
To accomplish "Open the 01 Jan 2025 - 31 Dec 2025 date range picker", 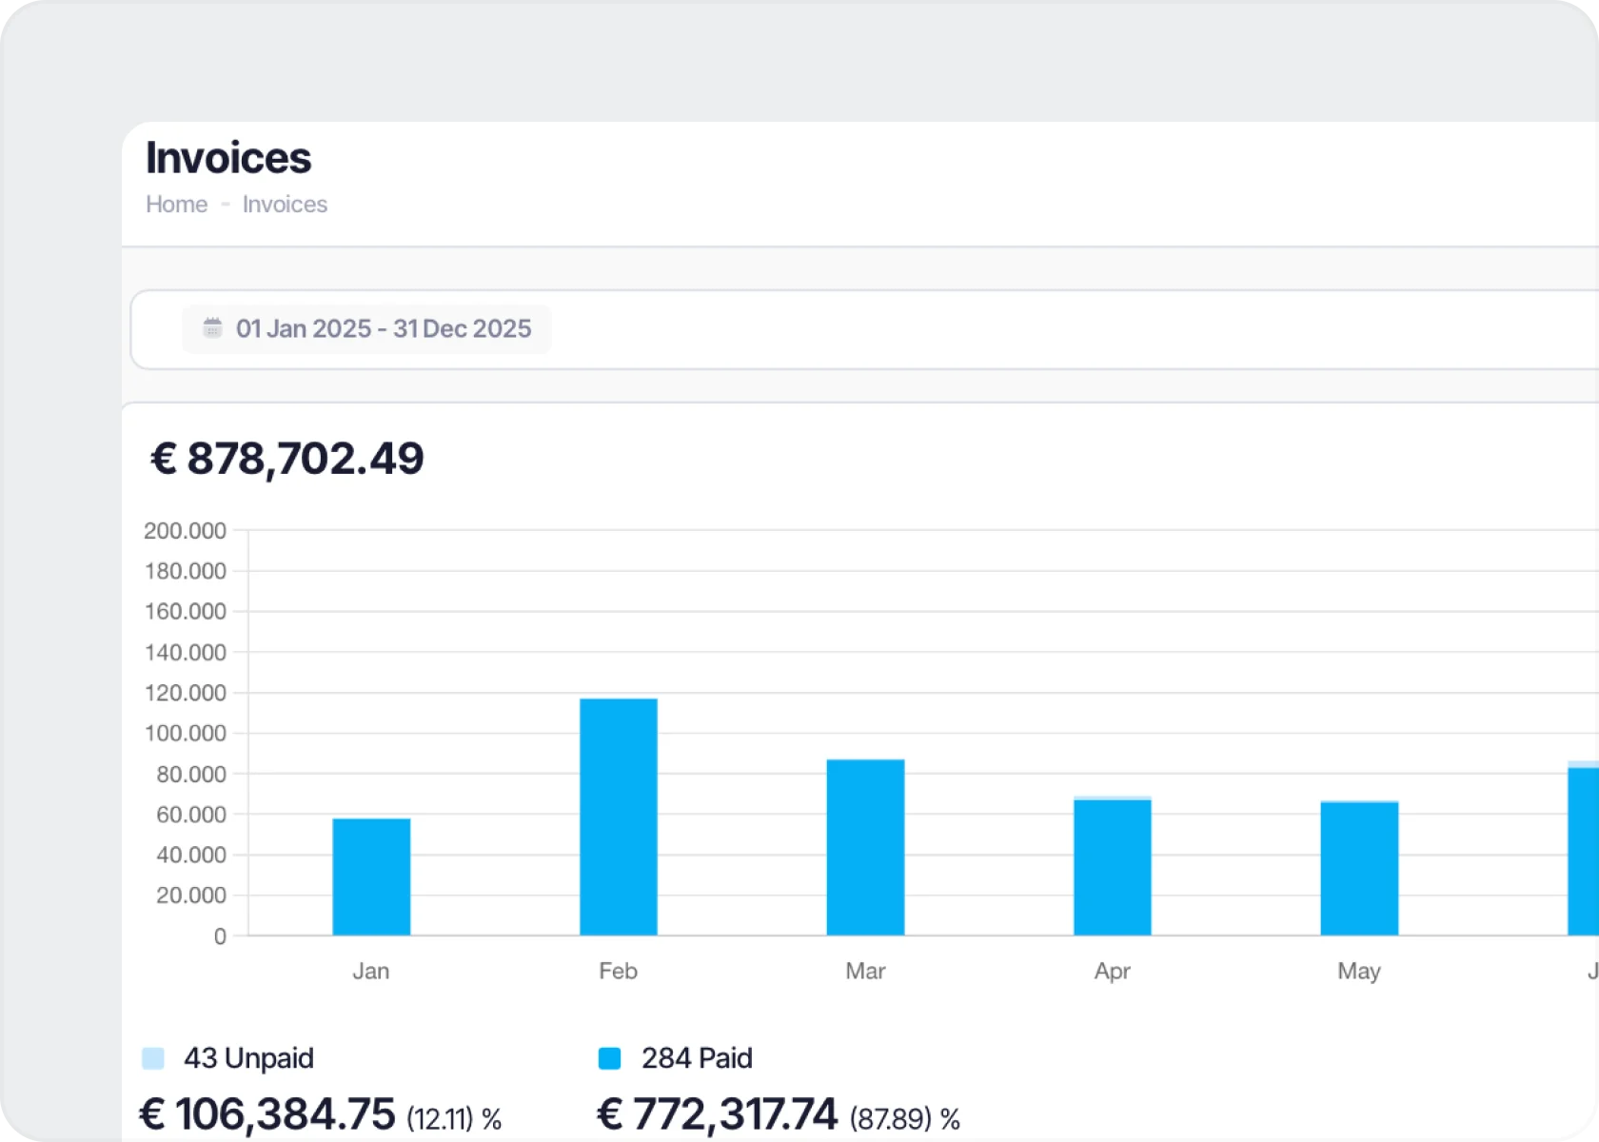I will click(366, 329).
